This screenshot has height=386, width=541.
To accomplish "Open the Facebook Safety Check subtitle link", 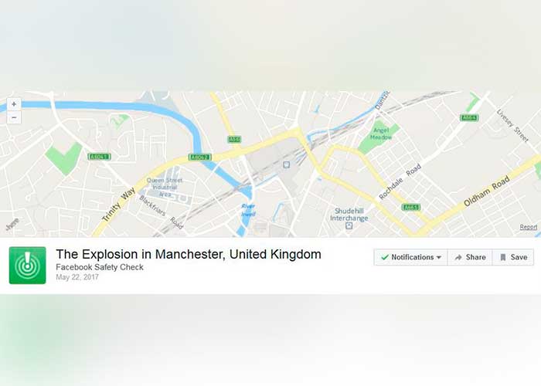I will (100, 267).
